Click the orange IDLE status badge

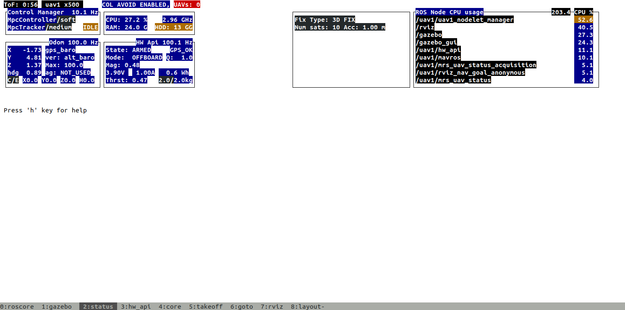click(x=91, y=27)
